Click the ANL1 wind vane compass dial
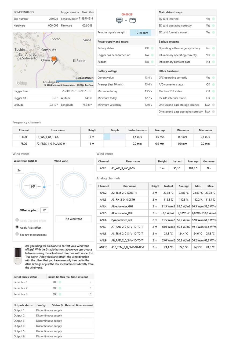Image resolution: width=229 pixels, height=343 pixels. (x=33, y=185)
